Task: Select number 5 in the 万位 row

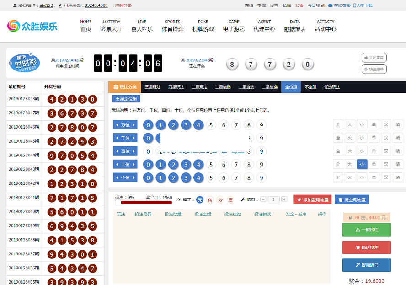Action: pos(211,125)
